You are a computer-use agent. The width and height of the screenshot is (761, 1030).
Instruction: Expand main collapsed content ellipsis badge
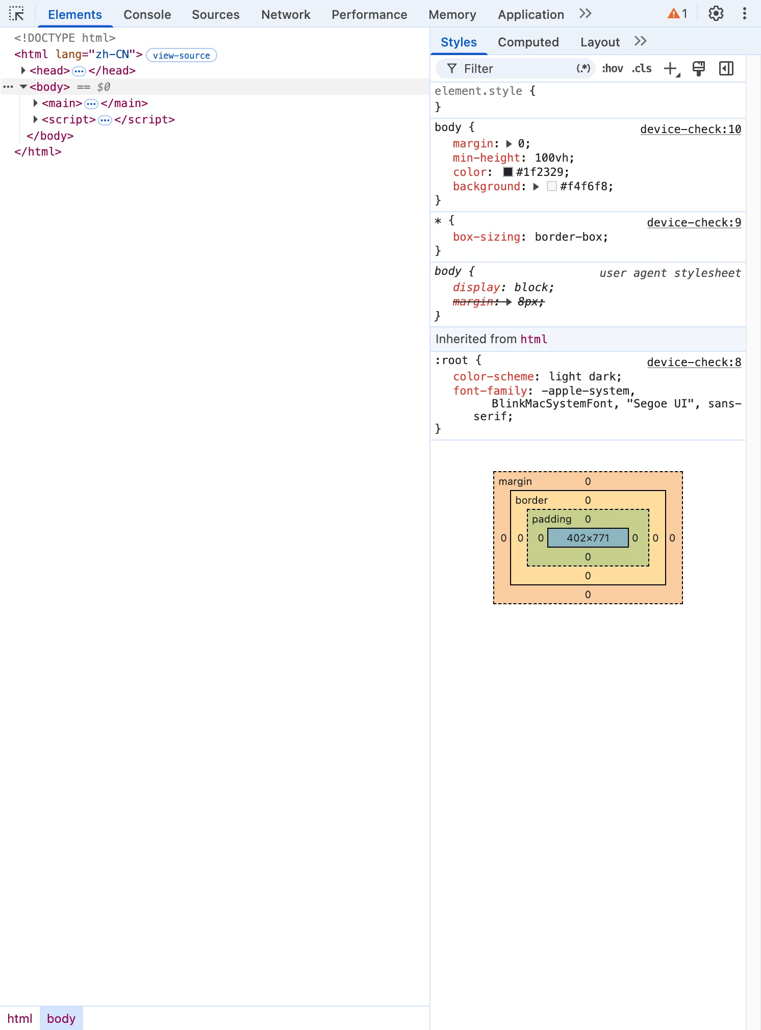point(91,104)
